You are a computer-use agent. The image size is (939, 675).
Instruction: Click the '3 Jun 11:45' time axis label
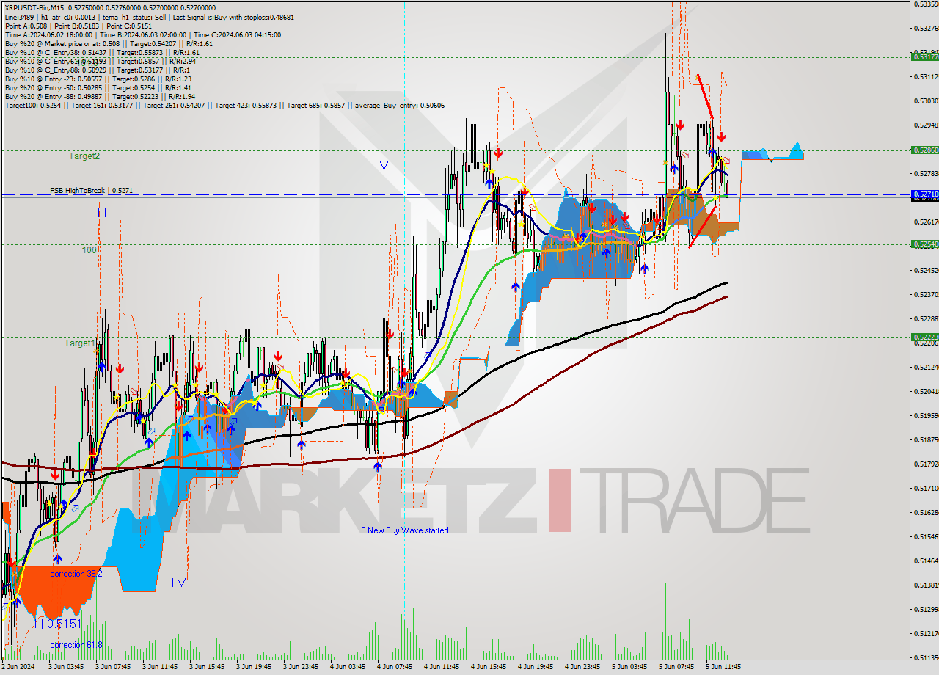(x=159, y=667)
